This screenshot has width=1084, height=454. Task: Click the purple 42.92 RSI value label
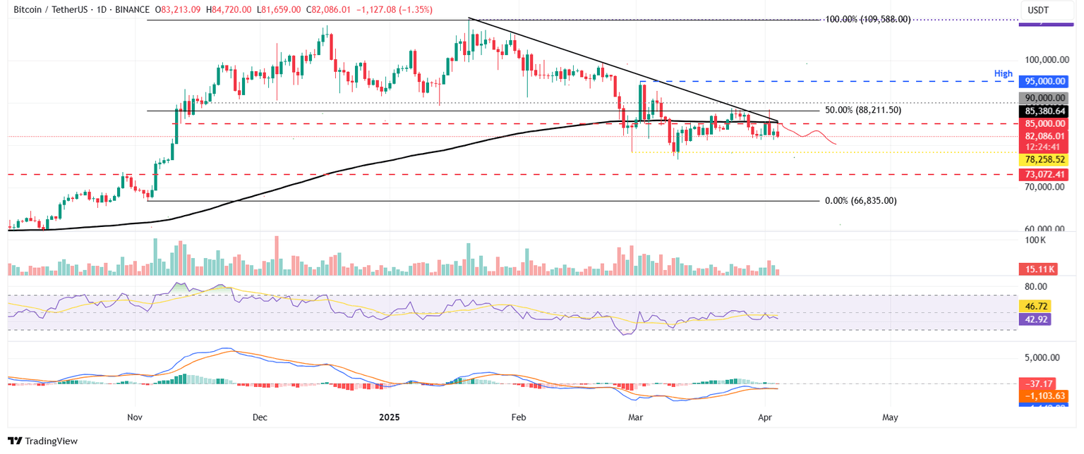pyautogui.click(x=1035, y=319)
